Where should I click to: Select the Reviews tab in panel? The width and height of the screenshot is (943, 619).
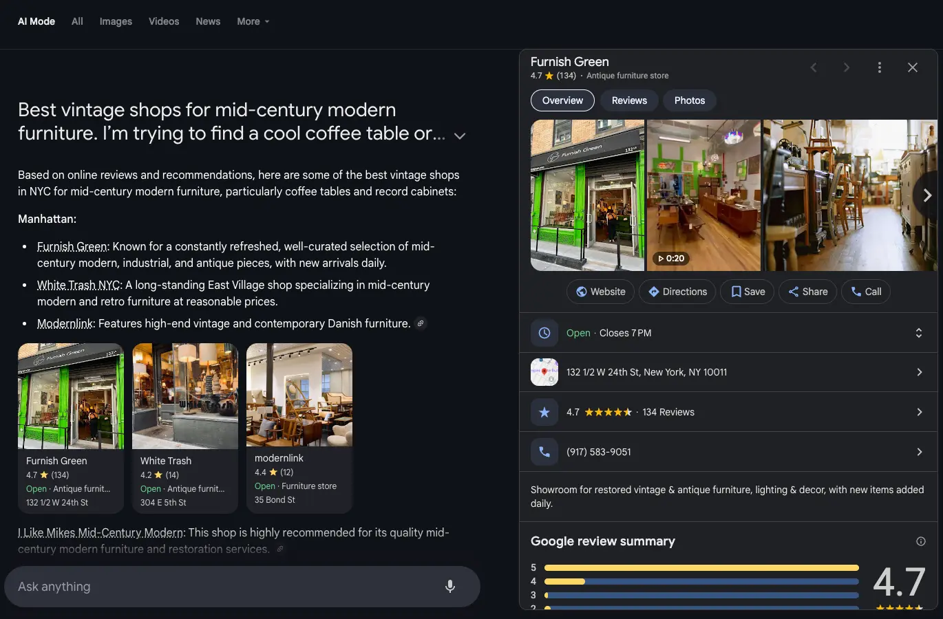click(629, 100)
